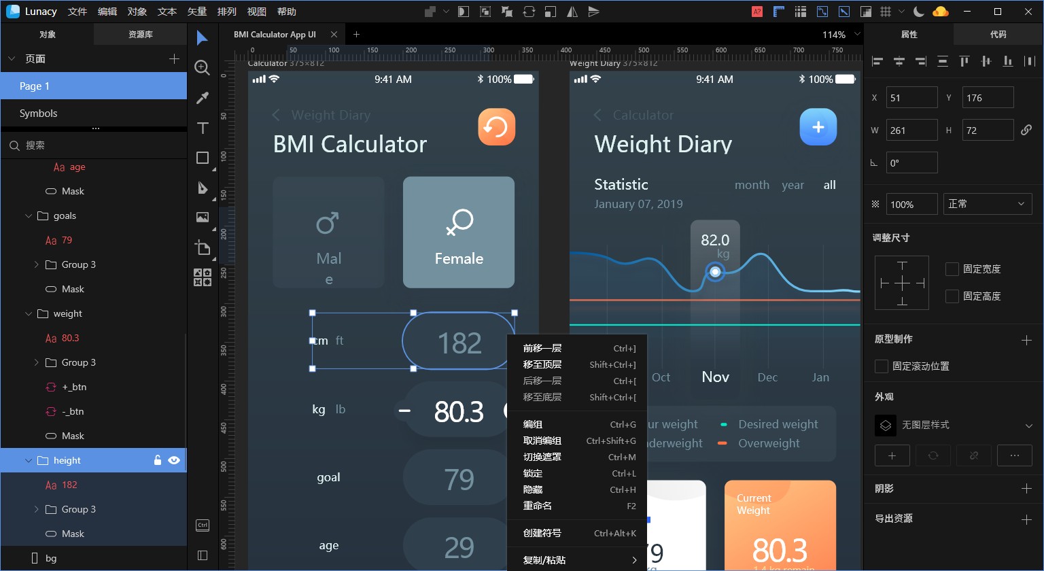
Task: Toggle the lock on height layer
Action: (158, 460)
